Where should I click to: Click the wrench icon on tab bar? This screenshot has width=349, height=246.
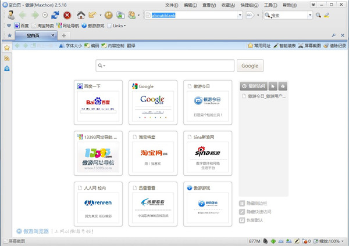click(x=334, y=35)
